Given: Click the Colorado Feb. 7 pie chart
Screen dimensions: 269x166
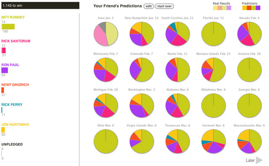Looking at the screenshot, I should tap(142, 70).
